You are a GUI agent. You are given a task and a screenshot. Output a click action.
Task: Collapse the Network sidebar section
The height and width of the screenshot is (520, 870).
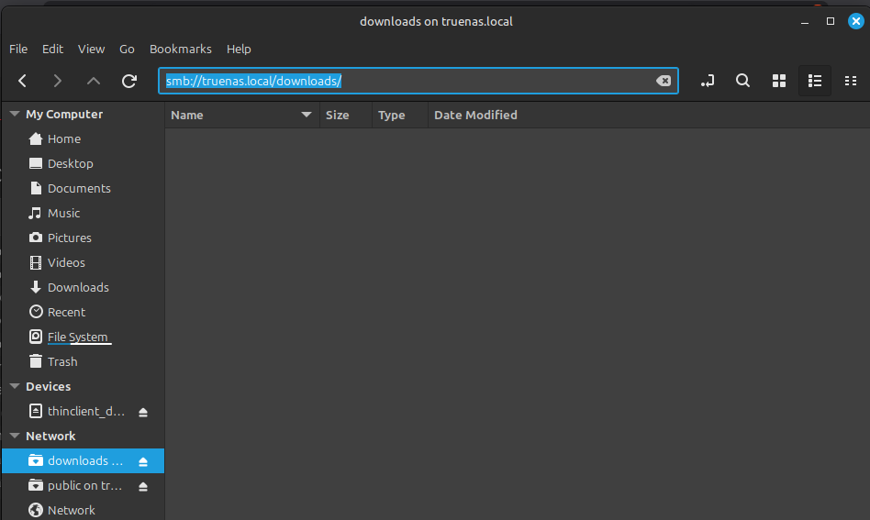click(15, 437)
